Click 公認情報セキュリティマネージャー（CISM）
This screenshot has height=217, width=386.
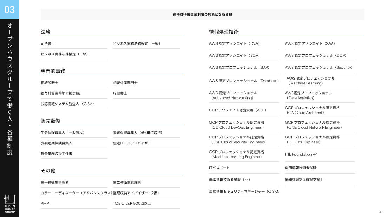tap(244, 191)
